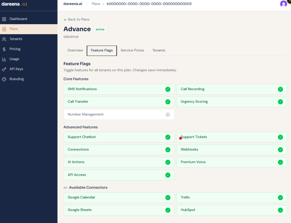Click the API Keys key icon
This screenshot has height=223, width=291.
click(4, 69)
